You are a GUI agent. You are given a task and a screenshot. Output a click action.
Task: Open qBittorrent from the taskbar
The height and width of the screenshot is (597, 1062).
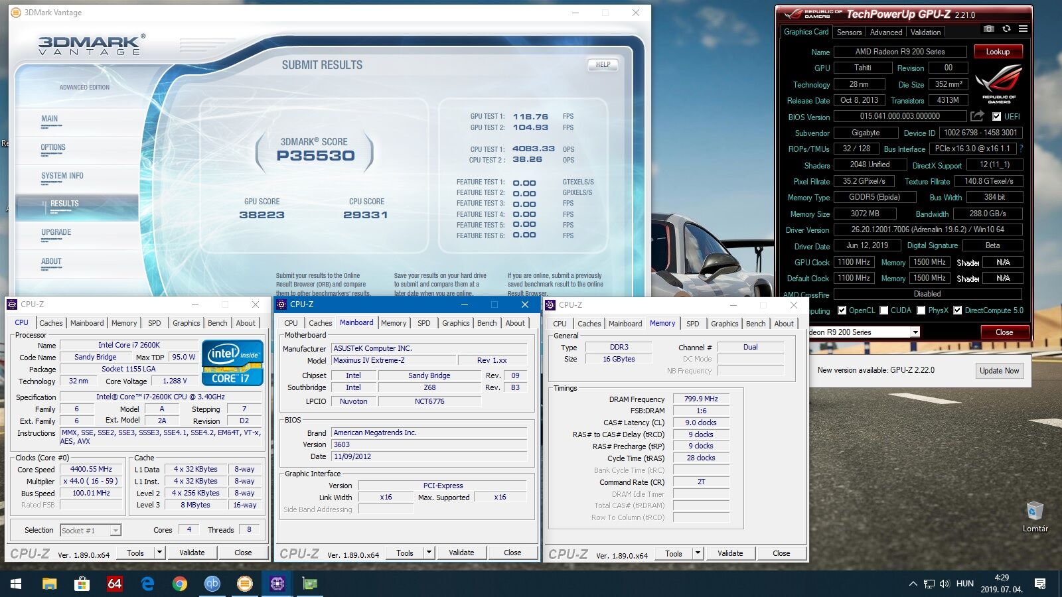(x=212, y=584)
